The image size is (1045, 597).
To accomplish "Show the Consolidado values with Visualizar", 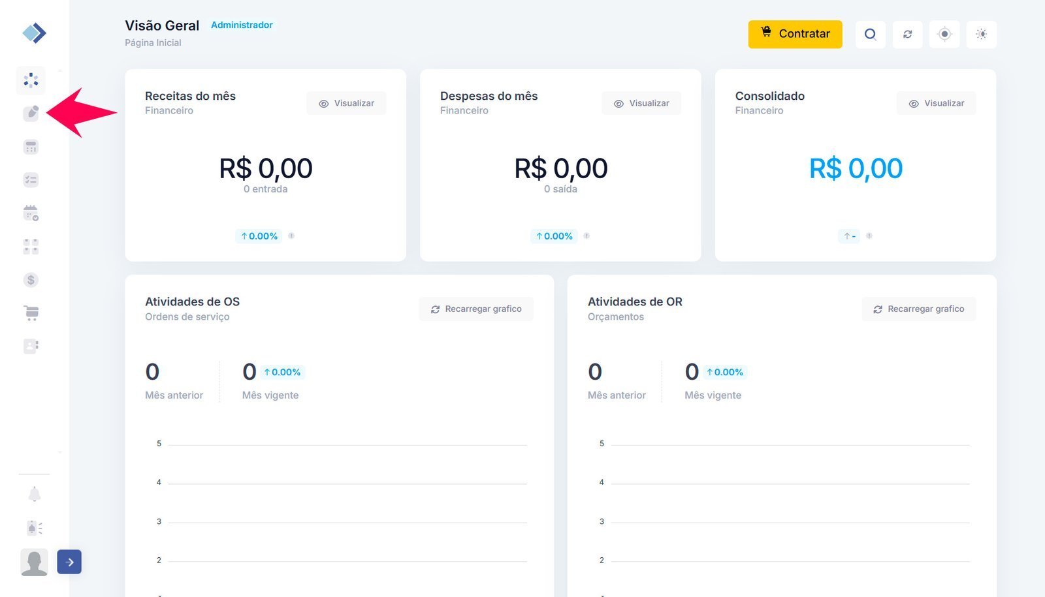I will [936, 103].
